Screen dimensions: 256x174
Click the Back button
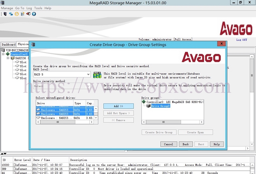(186, 144)
